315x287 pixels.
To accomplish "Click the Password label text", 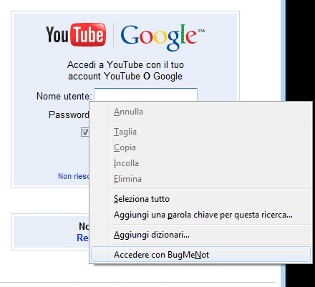I will pyautogui.click(x=69, y=115).
